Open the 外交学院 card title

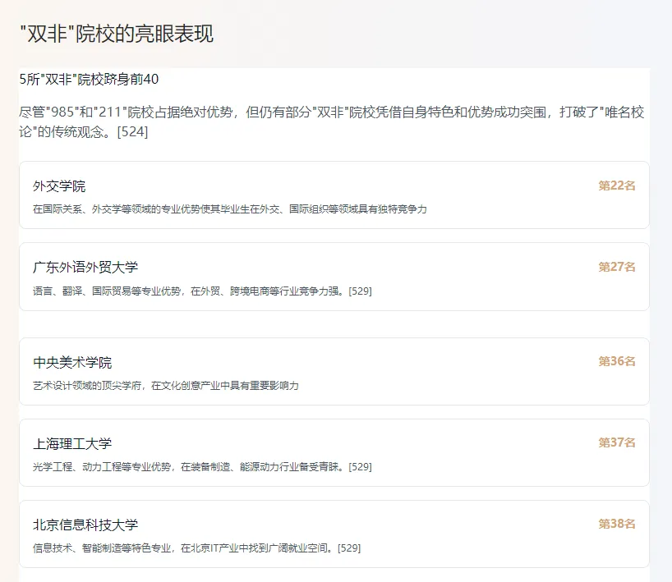click(59, 186)
